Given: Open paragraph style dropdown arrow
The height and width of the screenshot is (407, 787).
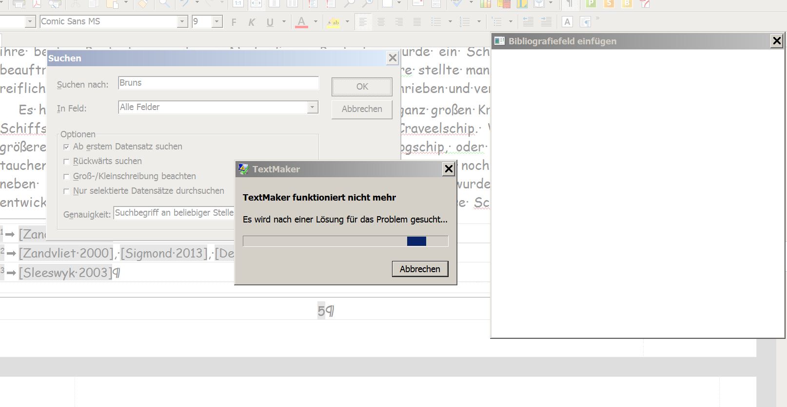Looking at the screenshot, I should coord(31,21).
